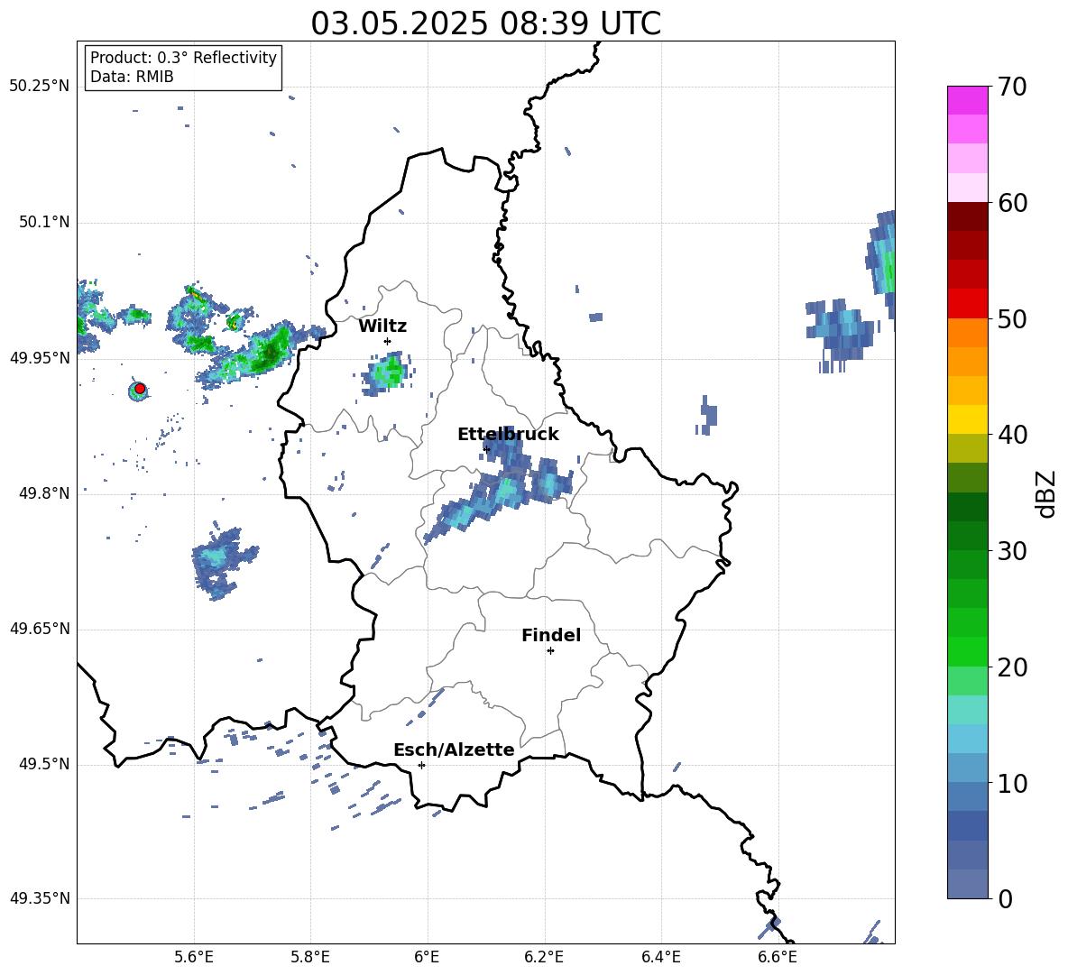Click the 50 colorbar tick label
Screen dimensions: 1068x975
click(1011, 319)
